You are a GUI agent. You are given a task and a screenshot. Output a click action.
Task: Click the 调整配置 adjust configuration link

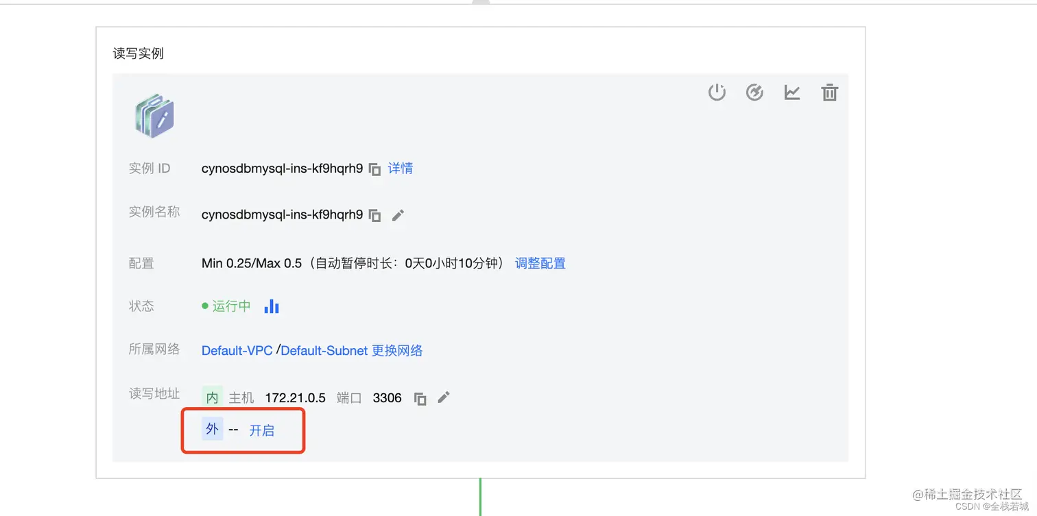540,263
